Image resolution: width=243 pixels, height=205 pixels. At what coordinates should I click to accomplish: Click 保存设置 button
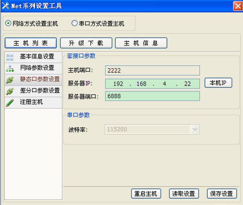pos(222,194)
